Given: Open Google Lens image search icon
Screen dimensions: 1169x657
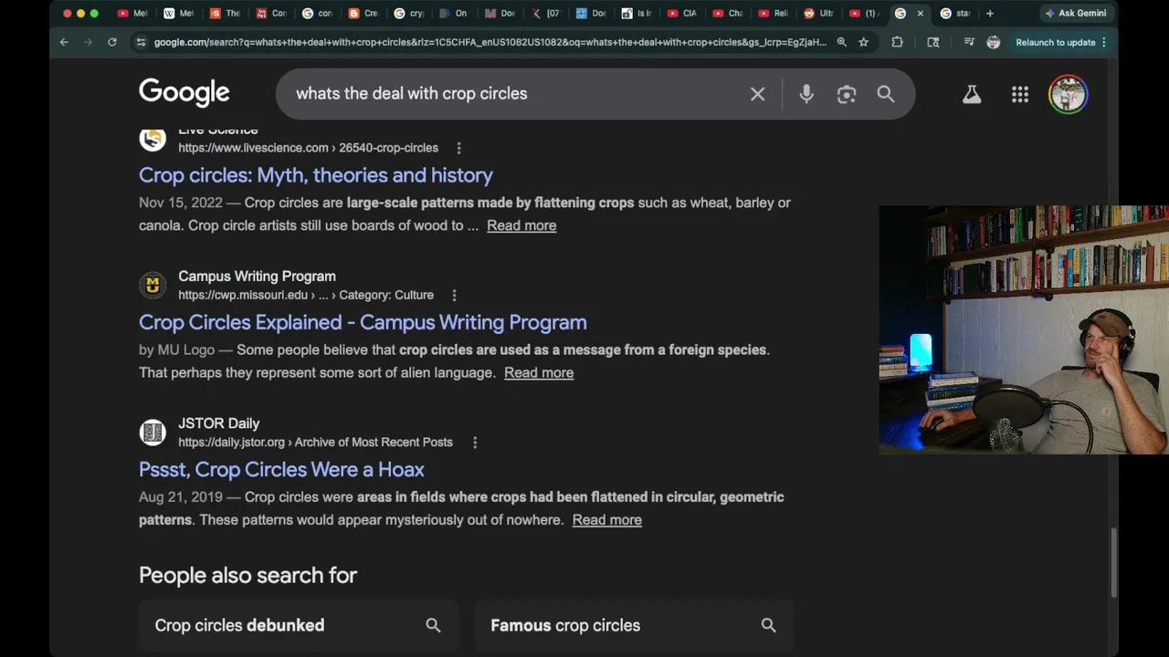Looking at the screenshot, I should pyautogui.click(x=847, y=94).
